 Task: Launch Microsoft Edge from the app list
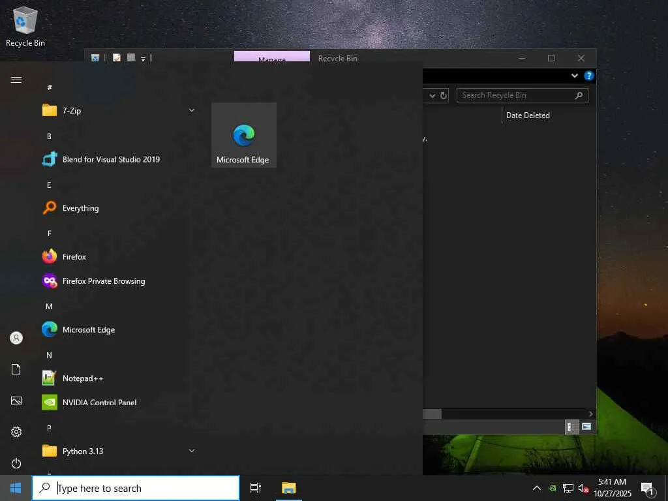pos(118,329)
